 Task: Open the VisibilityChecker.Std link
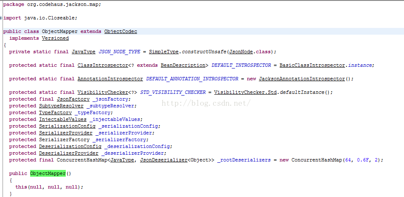tap(245, 92)
